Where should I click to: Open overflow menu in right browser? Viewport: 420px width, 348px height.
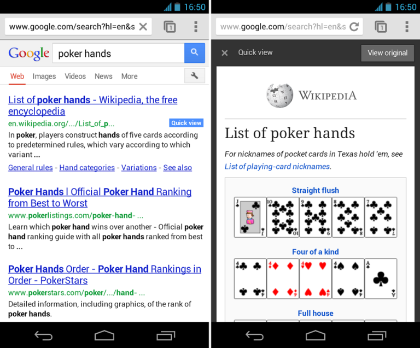(x=407, y=26)
